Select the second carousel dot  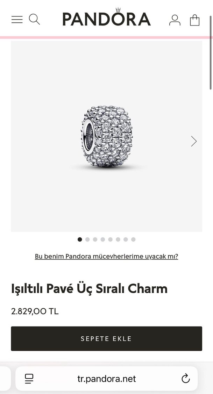tap(87, 239)
